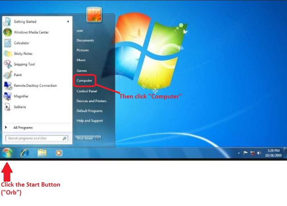
Task: Click the Calculator icon
Action: pos(8,43)
